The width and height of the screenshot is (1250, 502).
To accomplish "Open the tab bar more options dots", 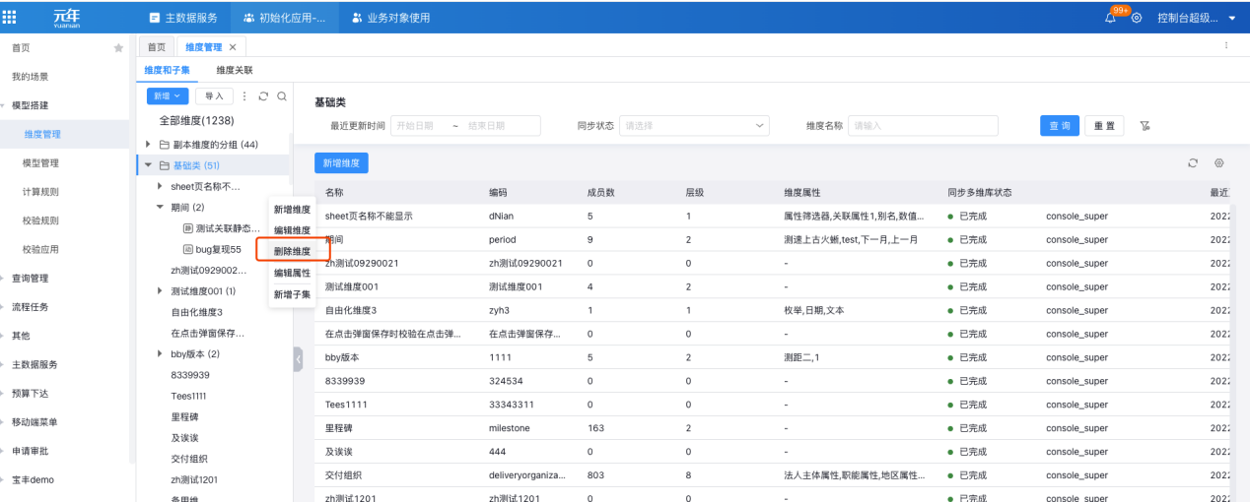I will [x=1226, y=46].
